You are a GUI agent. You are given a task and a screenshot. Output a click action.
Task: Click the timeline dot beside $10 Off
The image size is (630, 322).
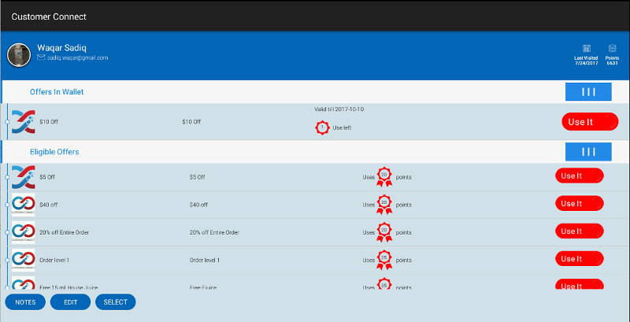7,122
